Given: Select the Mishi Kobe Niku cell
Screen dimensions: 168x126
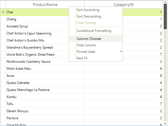Looking at the screenshot, I should click(x=45, y=69).
